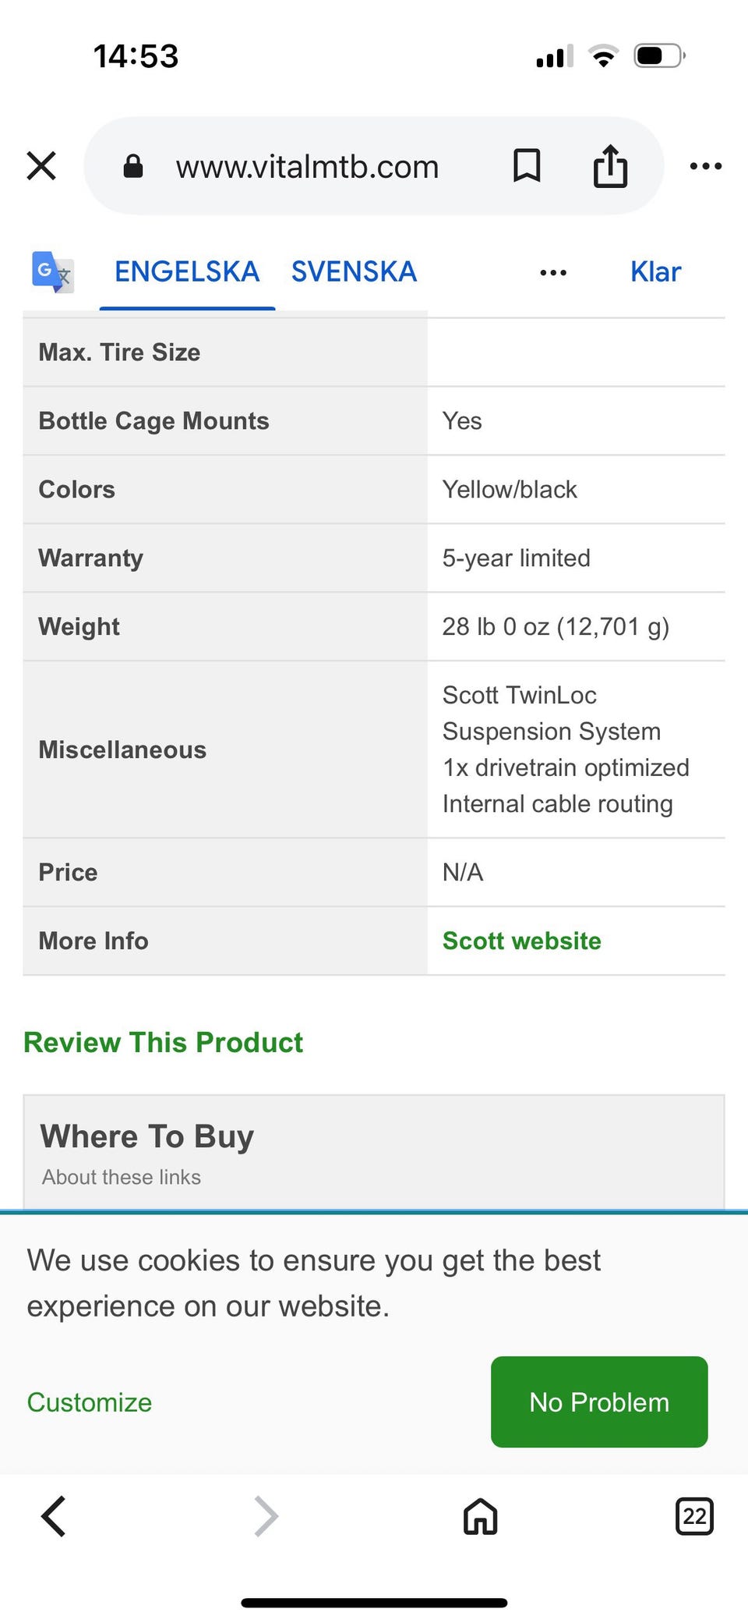Tap the www.vitalmtb.com address field

point(307,167)
